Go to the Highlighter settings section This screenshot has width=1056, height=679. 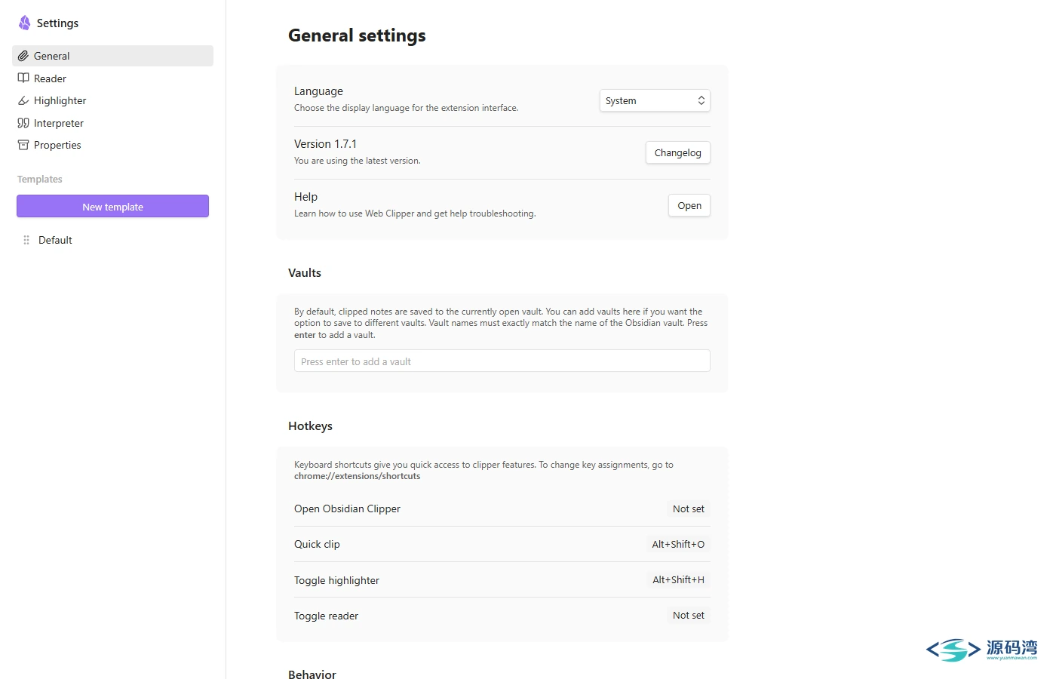[x=112, y=100]
